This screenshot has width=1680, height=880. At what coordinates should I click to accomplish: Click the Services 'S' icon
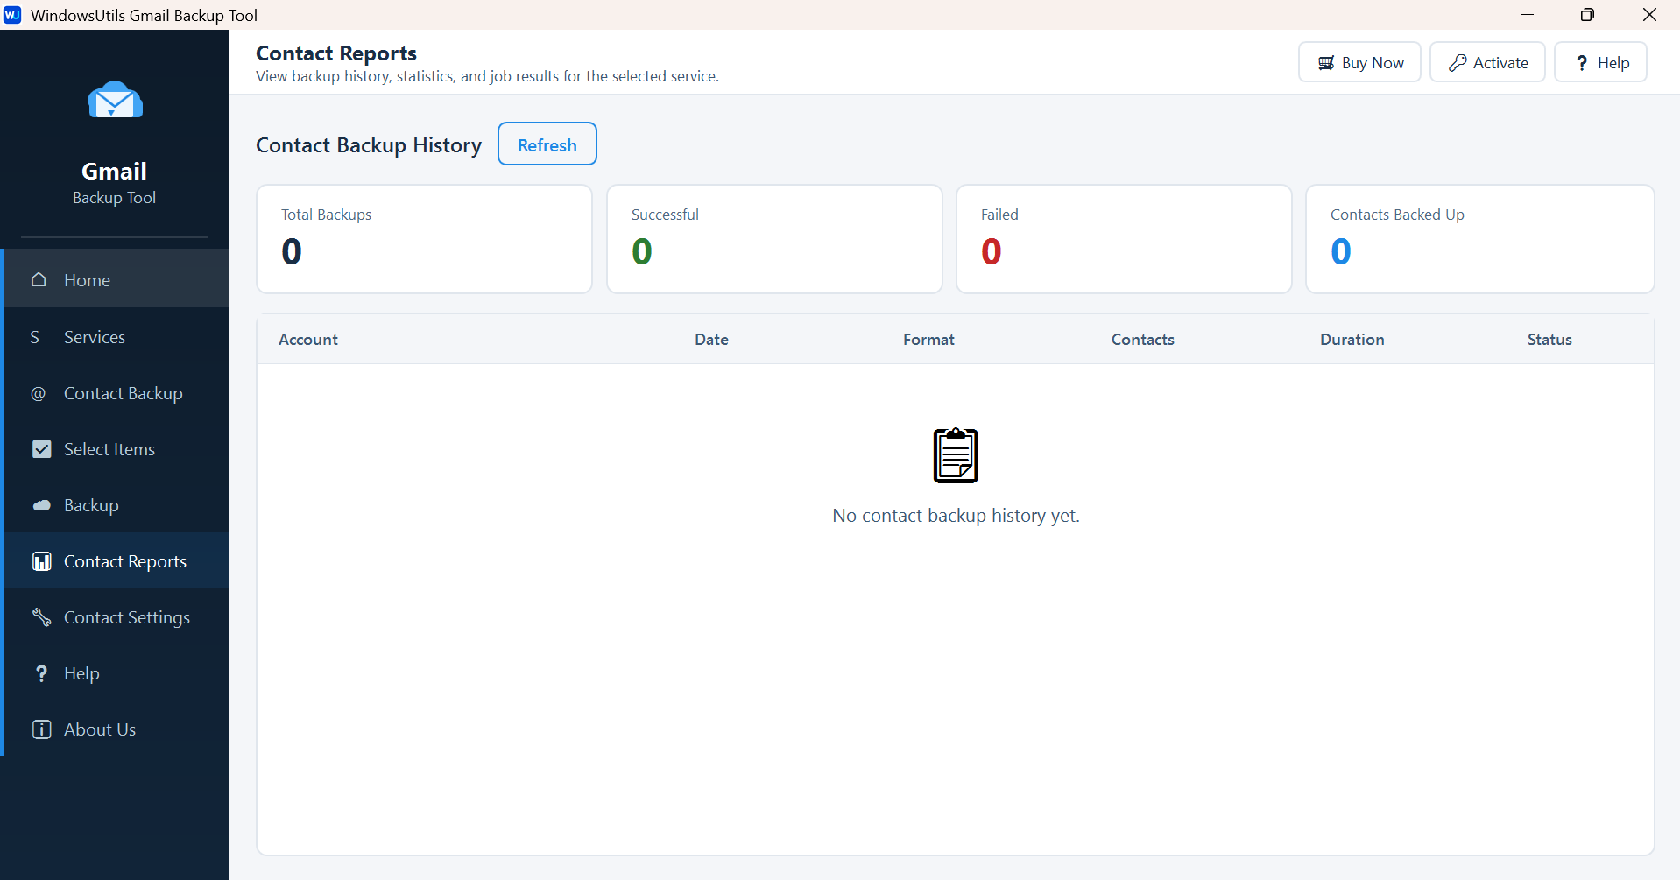click(x=35, y=337)
